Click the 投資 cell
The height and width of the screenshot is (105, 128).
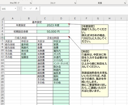(x=61, y=79)
